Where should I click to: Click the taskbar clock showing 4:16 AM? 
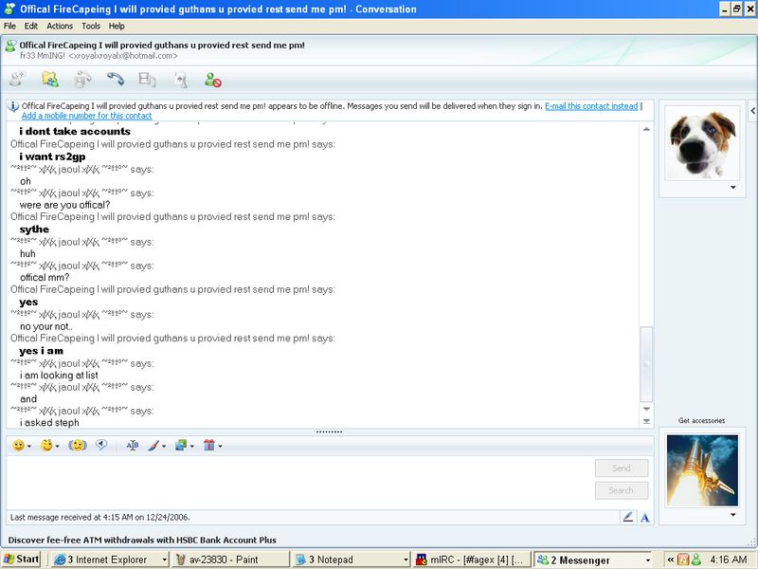pos(728,560)
